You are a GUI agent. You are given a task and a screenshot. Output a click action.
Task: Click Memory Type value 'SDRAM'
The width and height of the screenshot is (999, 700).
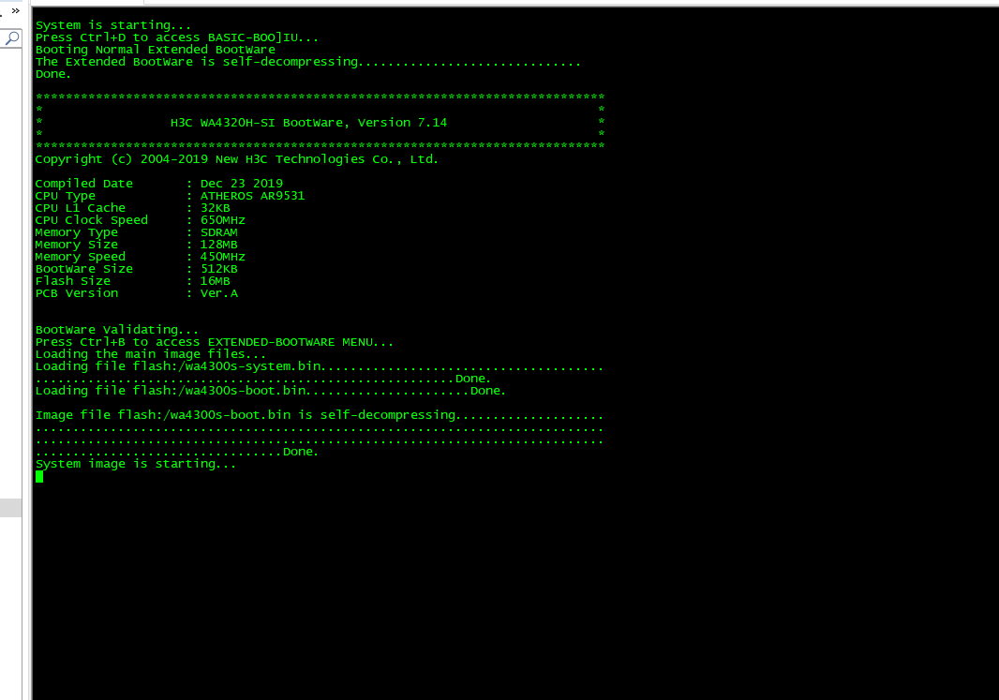point(219,232)
